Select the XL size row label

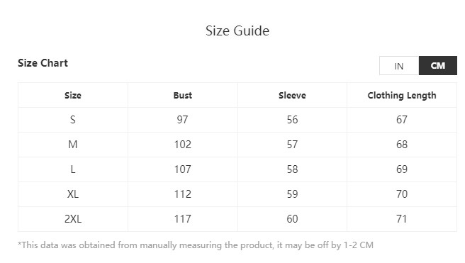(x=73, y=194)
